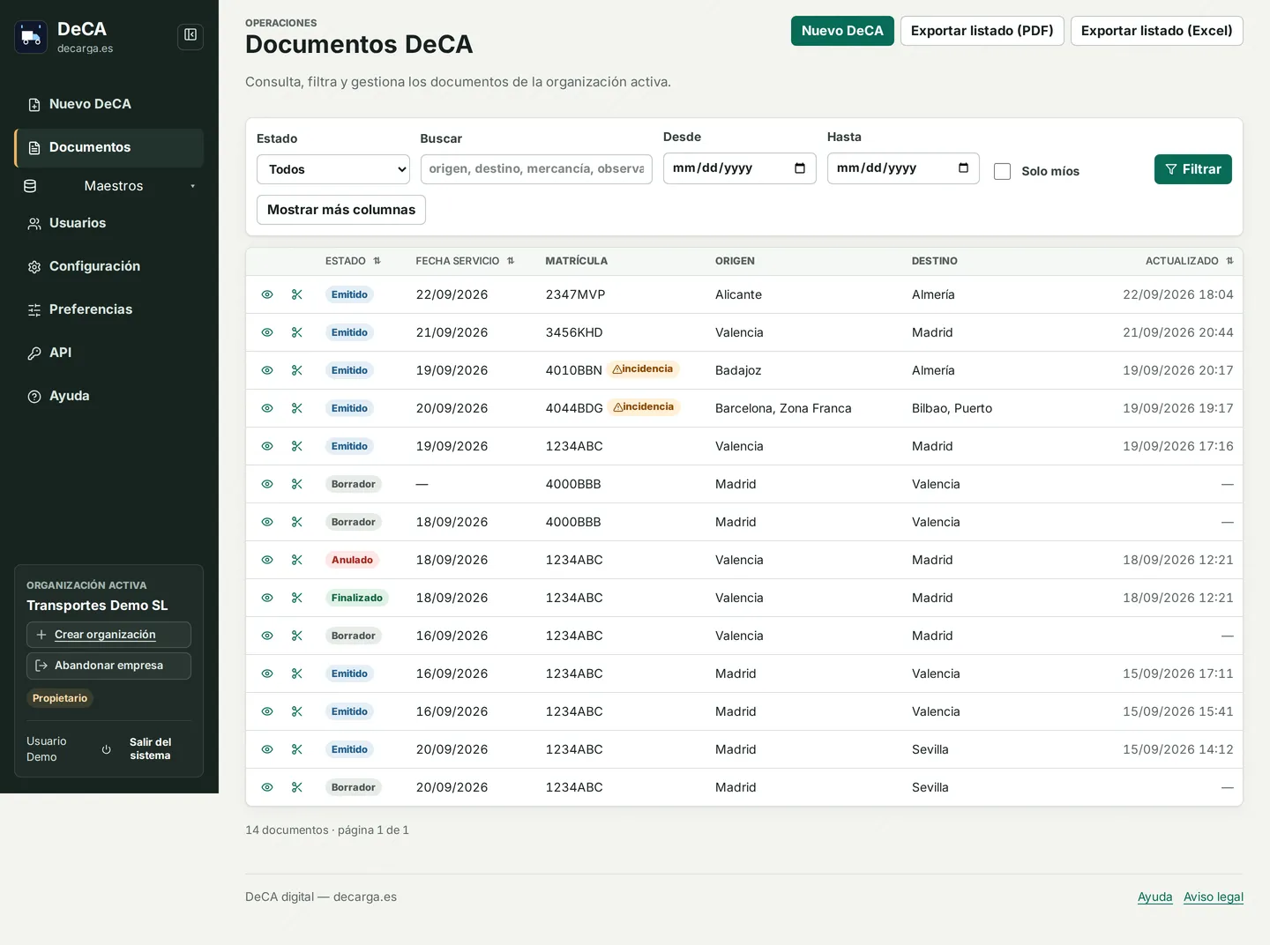Click scissors icon in the 4044BDG row
The width and height of the screenshot is (1270, 945).
click(x=297, y=408)
